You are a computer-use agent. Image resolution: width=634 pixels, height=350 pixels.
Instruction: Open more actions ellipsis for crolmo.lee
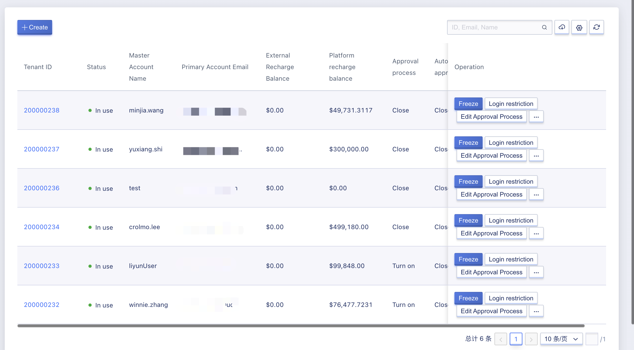pos(536,233)
